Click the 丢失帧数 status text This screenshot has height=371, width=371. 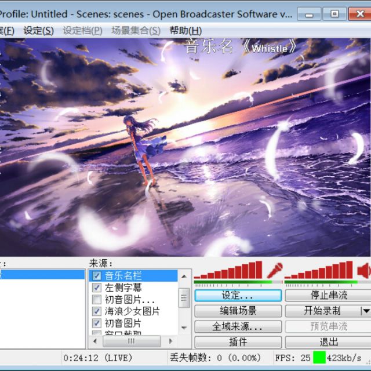pyautogui.click(x=215, y=358)
